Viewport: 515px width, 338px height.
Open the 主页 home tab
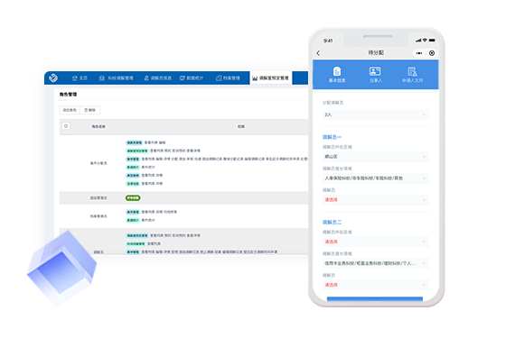[80, 78]
